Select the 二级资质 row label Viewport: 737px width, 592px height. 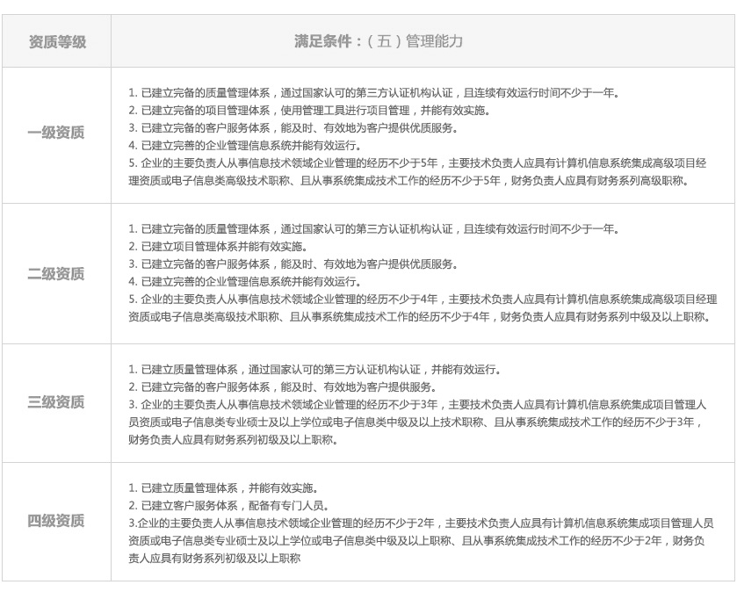pyautogui.click(x=57, y=273)
